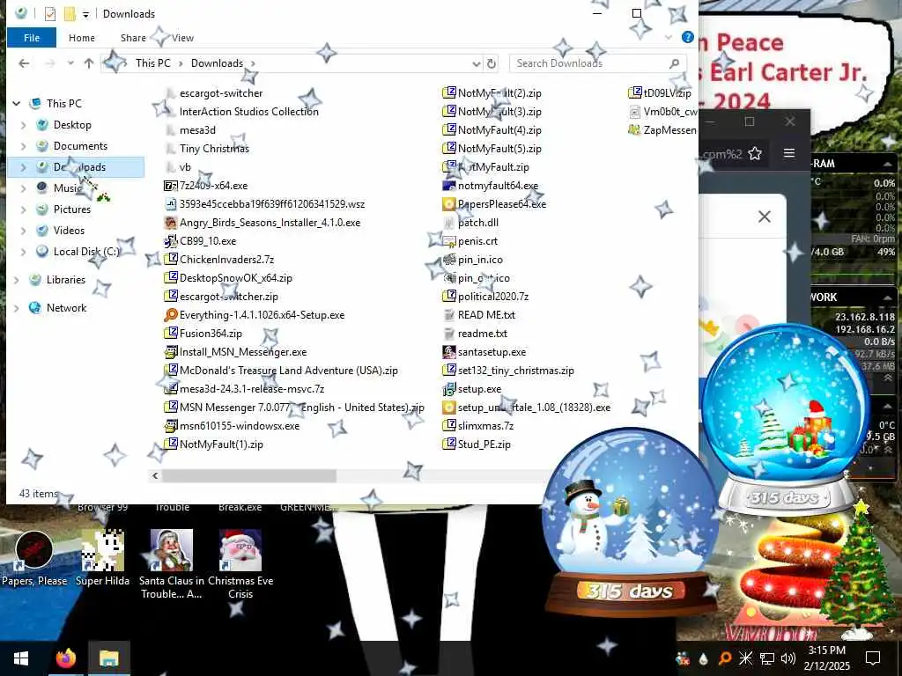
Task: Open the 7z2409-x64.exe file icon
Action: 170,186
